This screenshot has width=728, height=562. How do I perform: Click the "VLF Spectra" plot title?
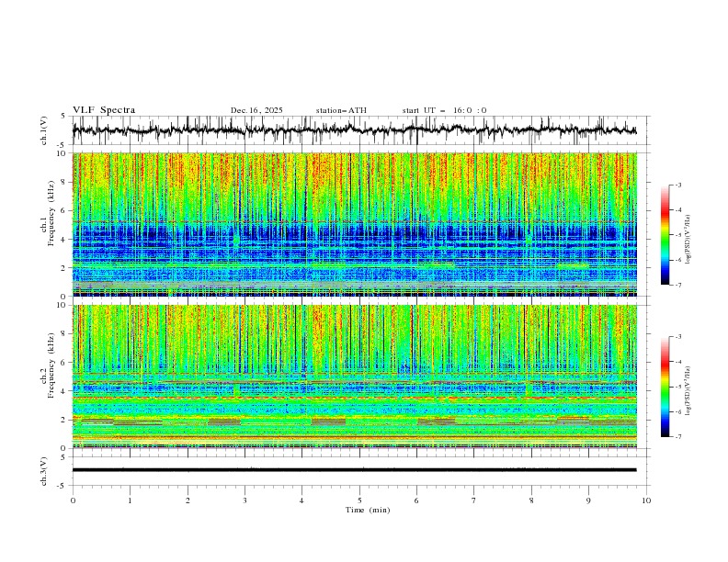tap(104, 110)
